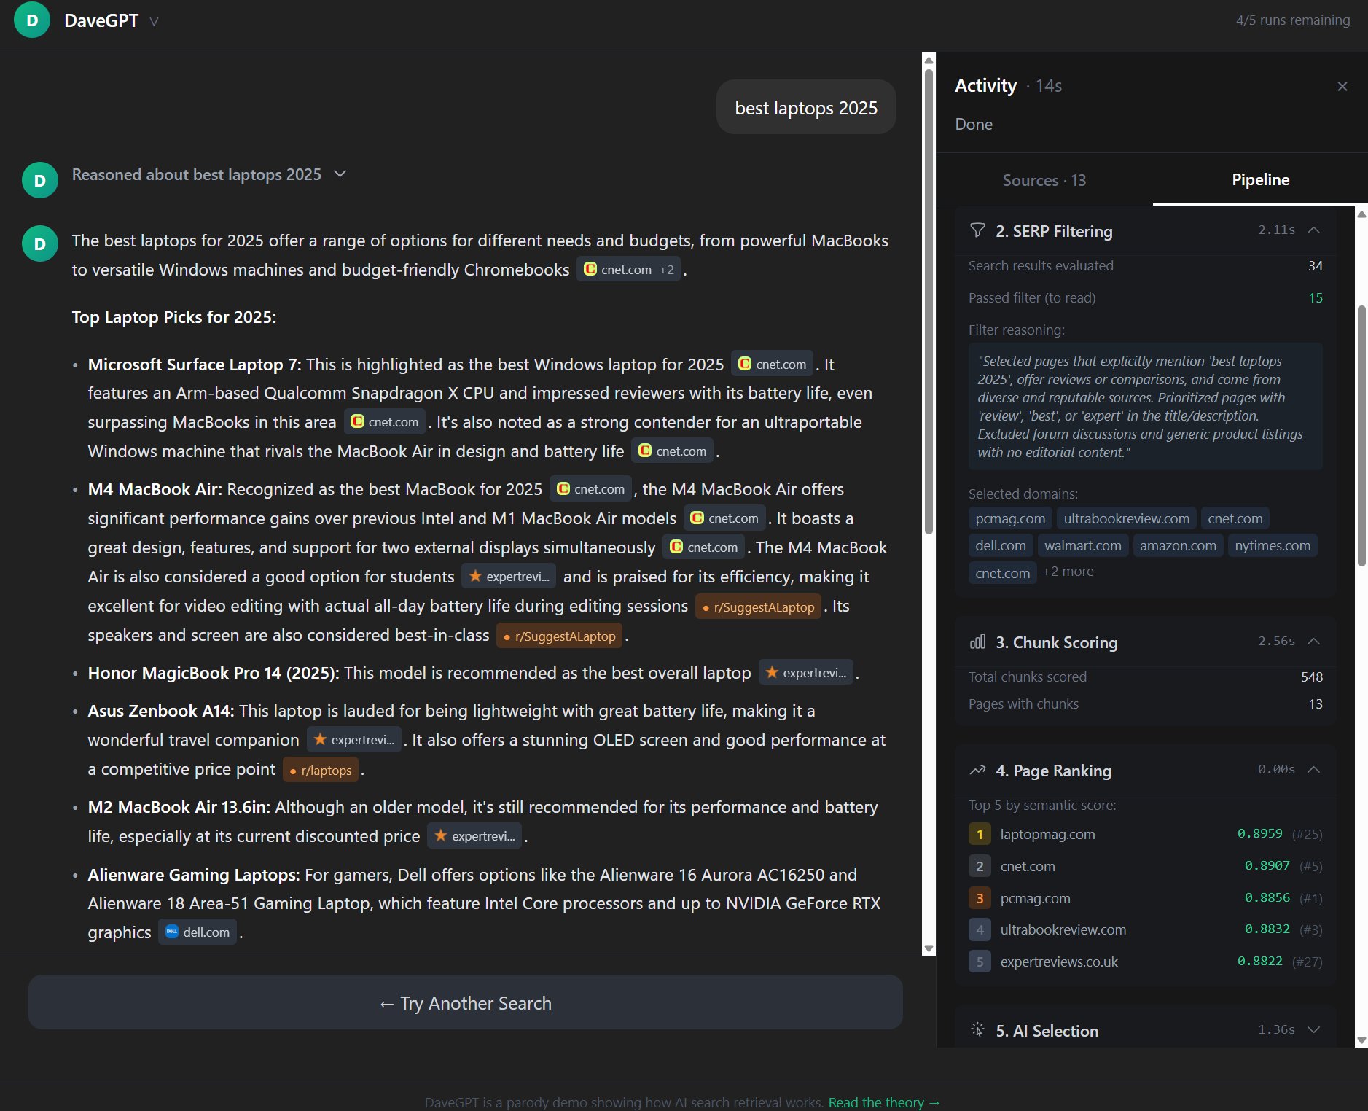
Task: Expand the AI Selection section
Action: coord(1313,1030)
